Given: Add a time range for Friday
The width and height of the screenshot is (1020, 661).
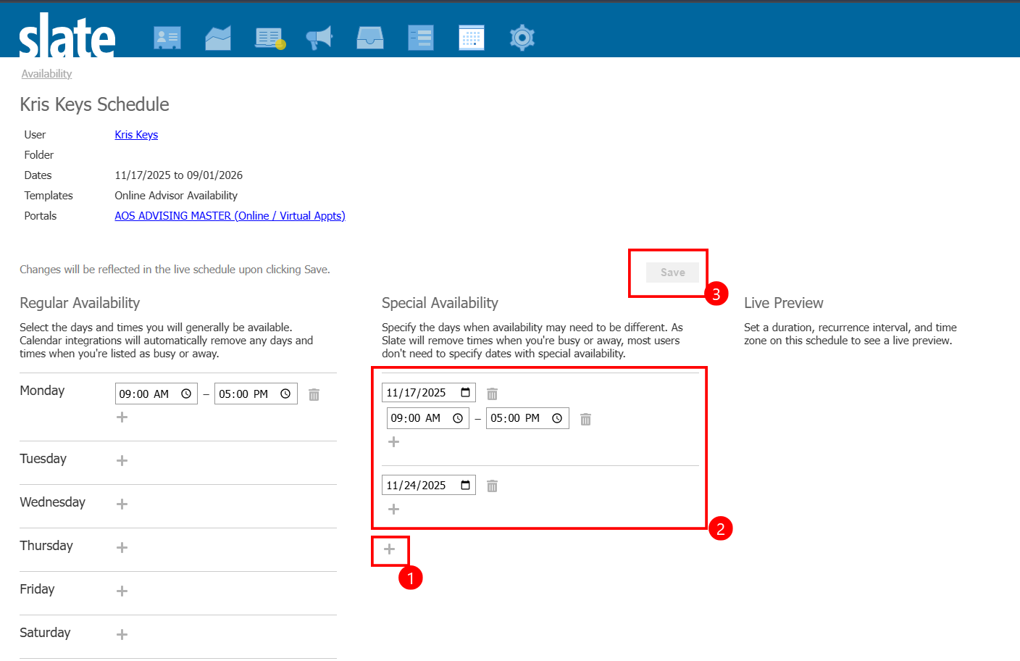Looking at the screenshot, I should (122, 591).
